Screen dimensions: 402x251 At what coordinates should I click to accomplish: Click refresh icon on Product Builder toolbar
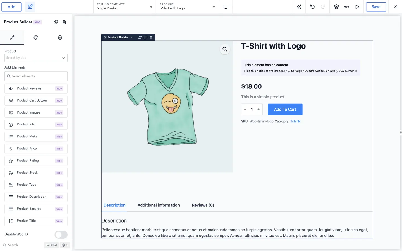coord(140,37)
